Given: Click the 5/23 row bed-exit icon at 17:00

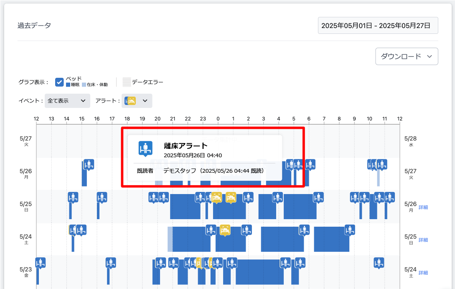Looking at the screenshot, I should click(111, 263).
